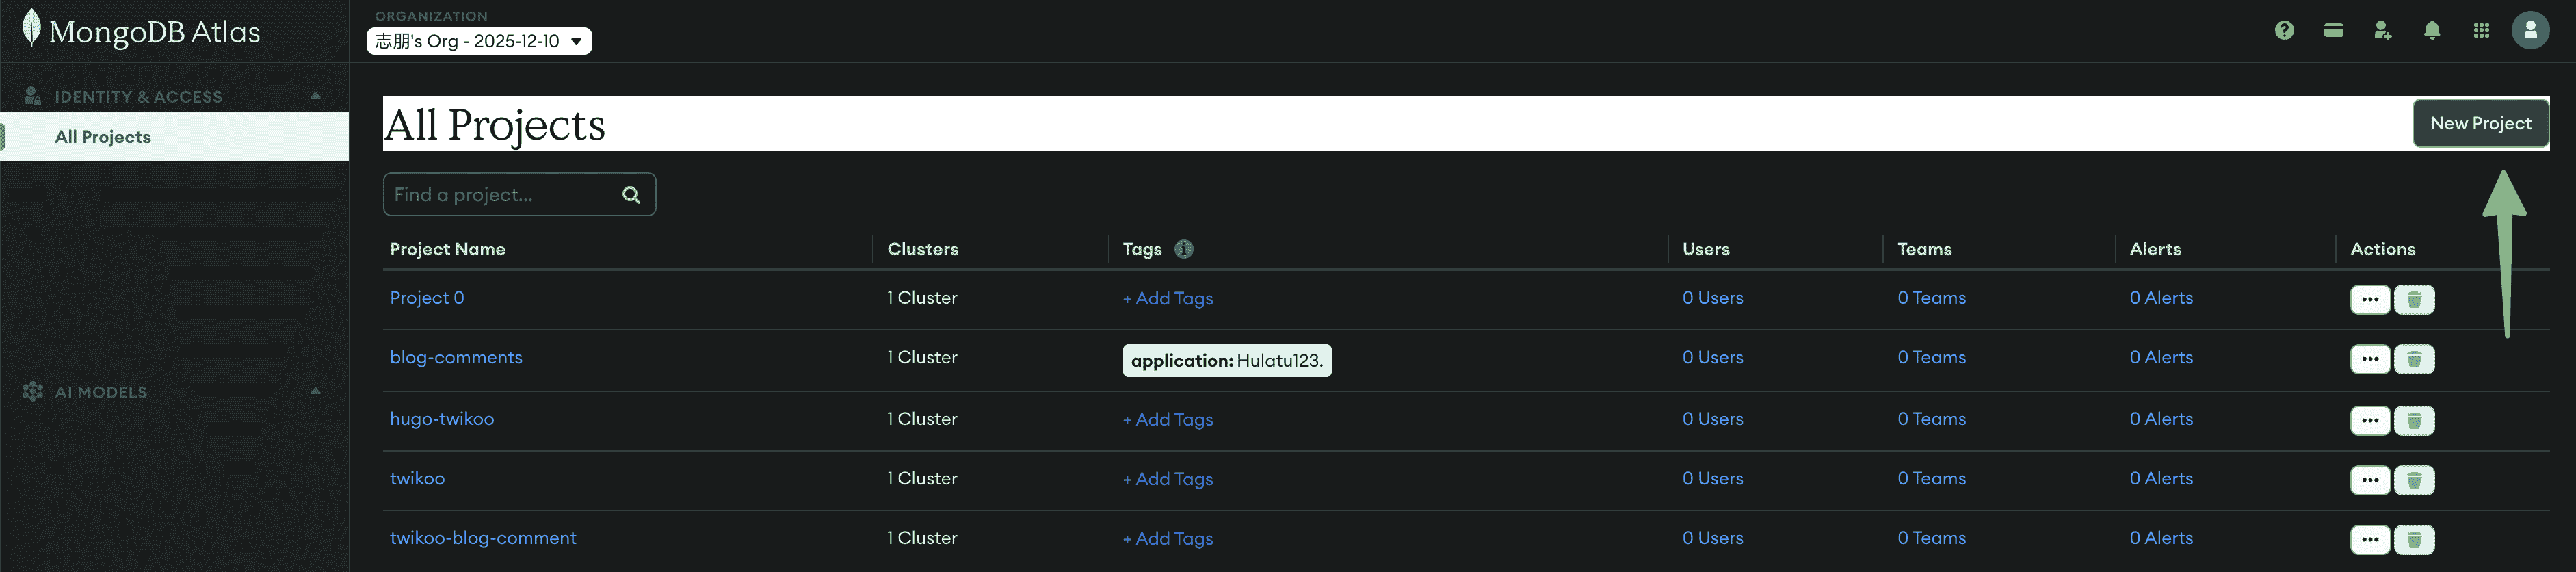Viewport: 2576px width, 572px height.
Task: Open the twikoo-blog-comment project link
Action: [483, 538]
